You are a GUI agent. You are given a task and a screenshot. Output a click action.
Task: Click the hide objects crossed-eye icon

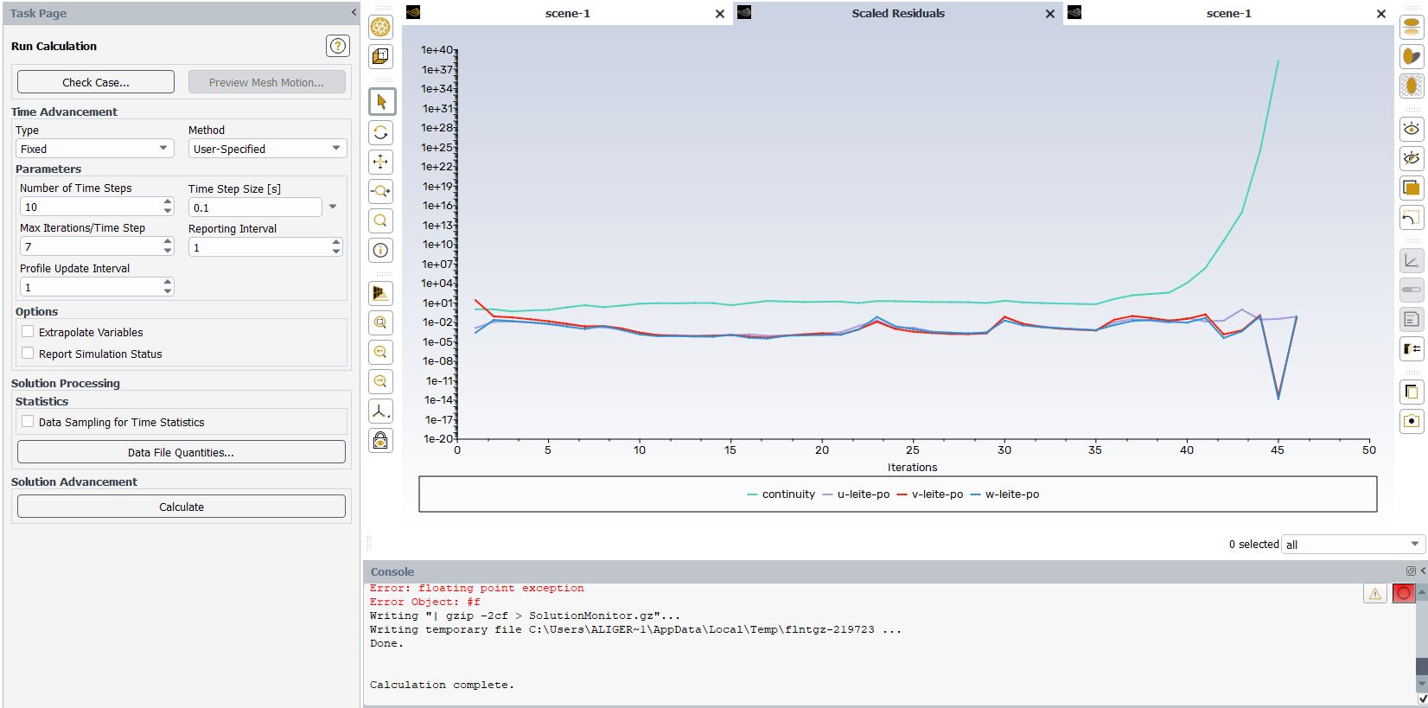1411,158
